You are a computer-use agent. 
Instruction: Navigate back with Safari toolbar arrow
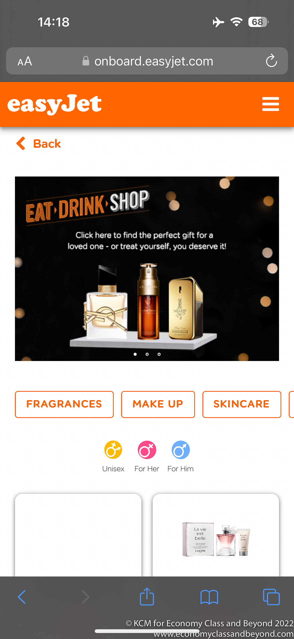22,597
